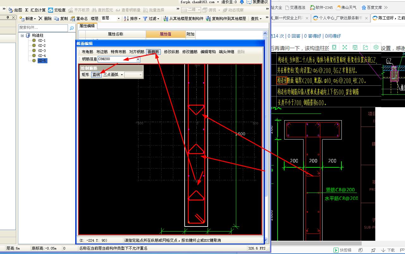Screen dimensions: 405x254
Task: Choose 直线 drawing mode
Action: [96, 75]
